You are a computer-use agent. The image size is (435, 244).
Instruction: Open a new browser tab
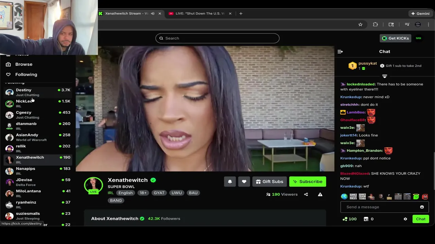241,14
